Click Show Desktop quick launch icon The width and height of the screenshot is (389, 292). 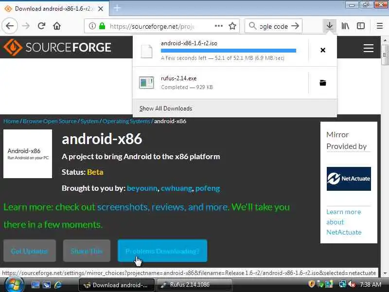tap(35, 285)
